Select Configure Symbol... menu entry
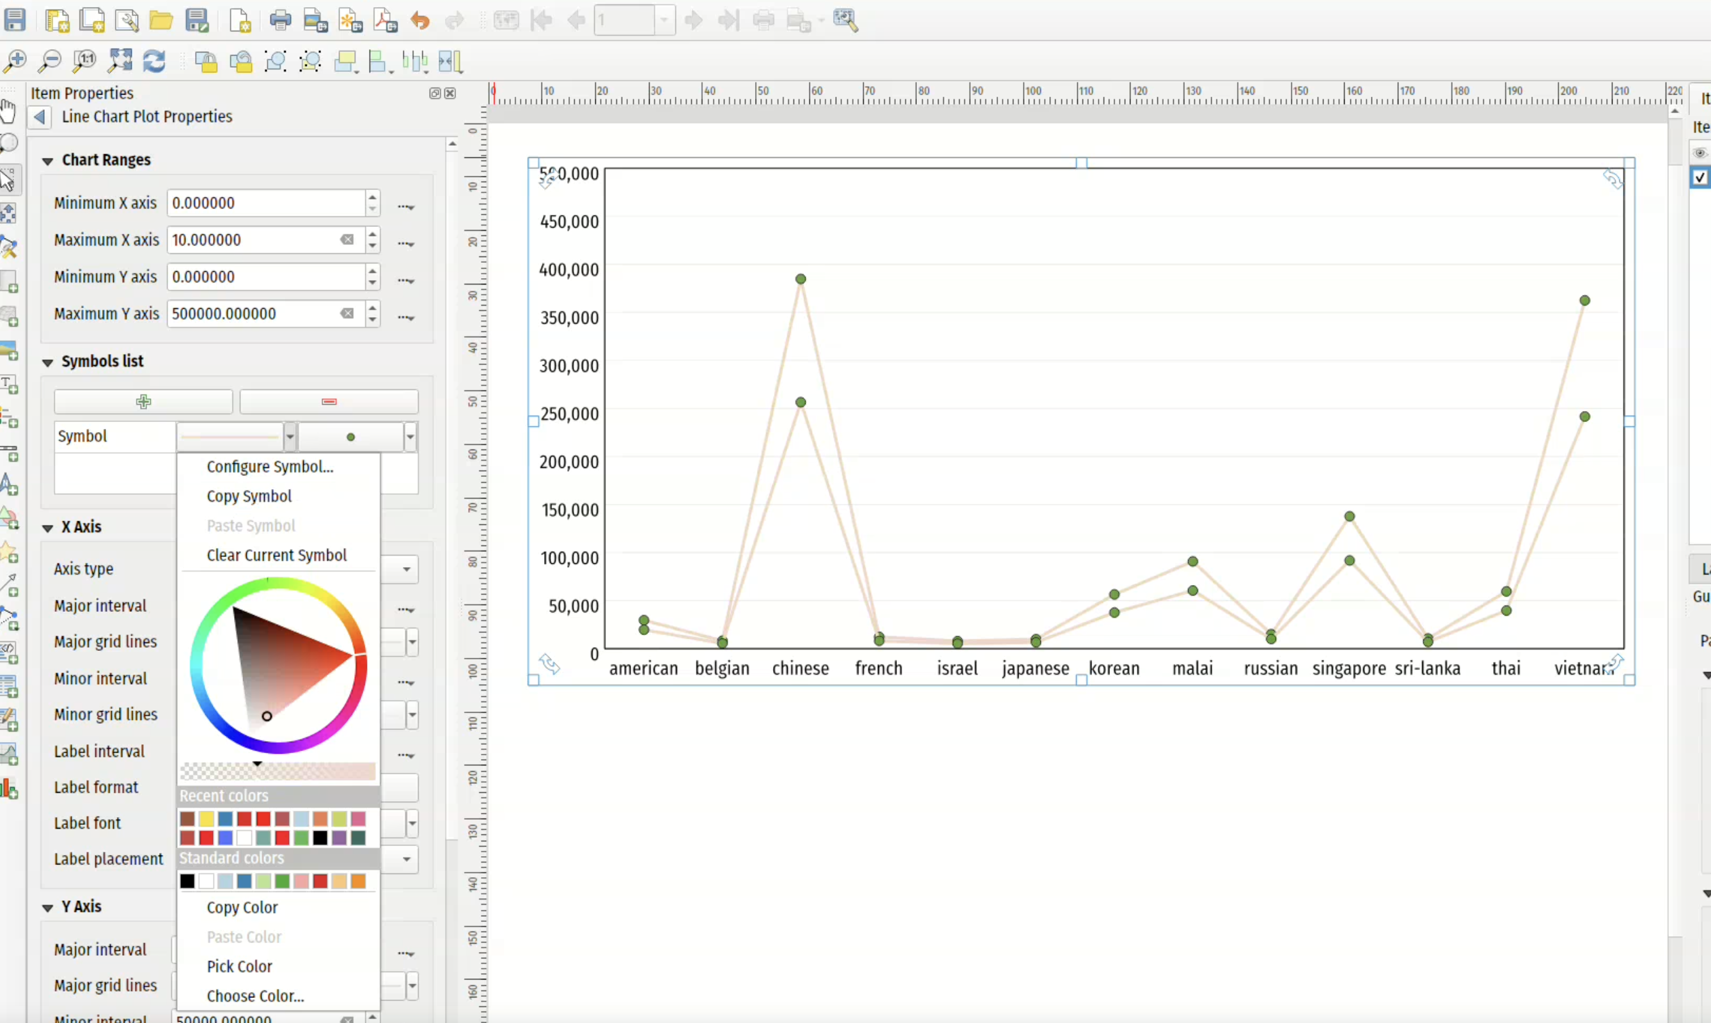The width and height of the screenshot is (1711, 1023). click(270, 467)
